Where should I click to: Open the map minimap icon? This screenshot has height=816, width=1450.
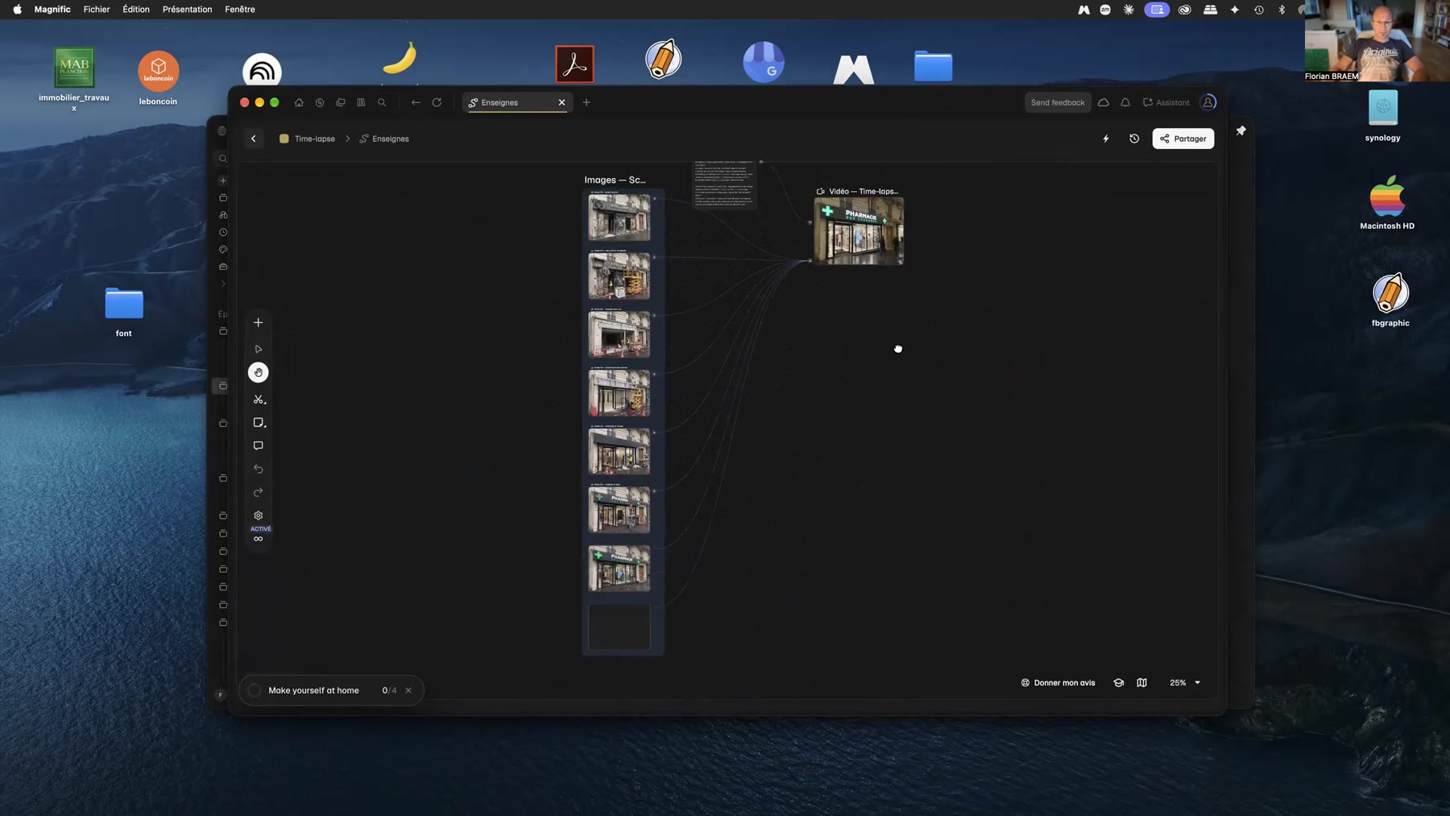point(1141,682)
